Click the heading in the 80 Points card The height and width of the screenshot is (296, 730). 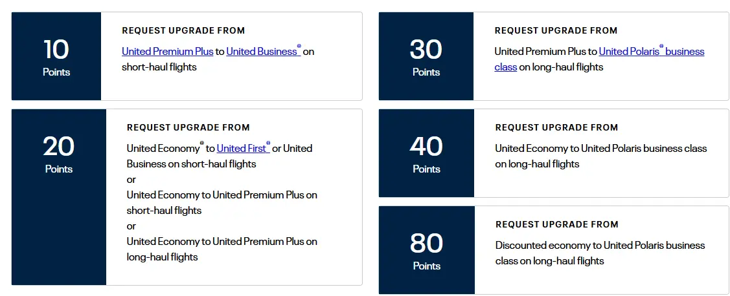[557, 224]
